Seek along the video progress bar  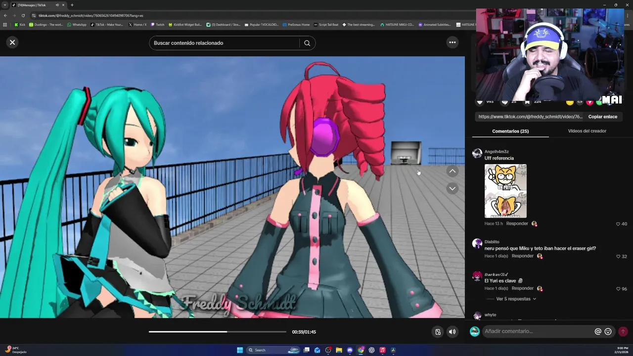(218, 332)
